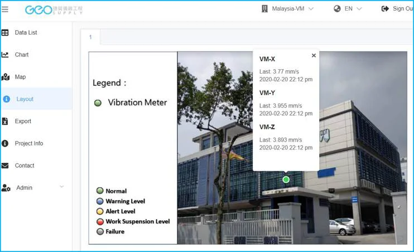Image resolution: width=414 pixels, height=252 pixels.
Task: Click the green vibration meter marker on the photo
Action: (286, 180)
